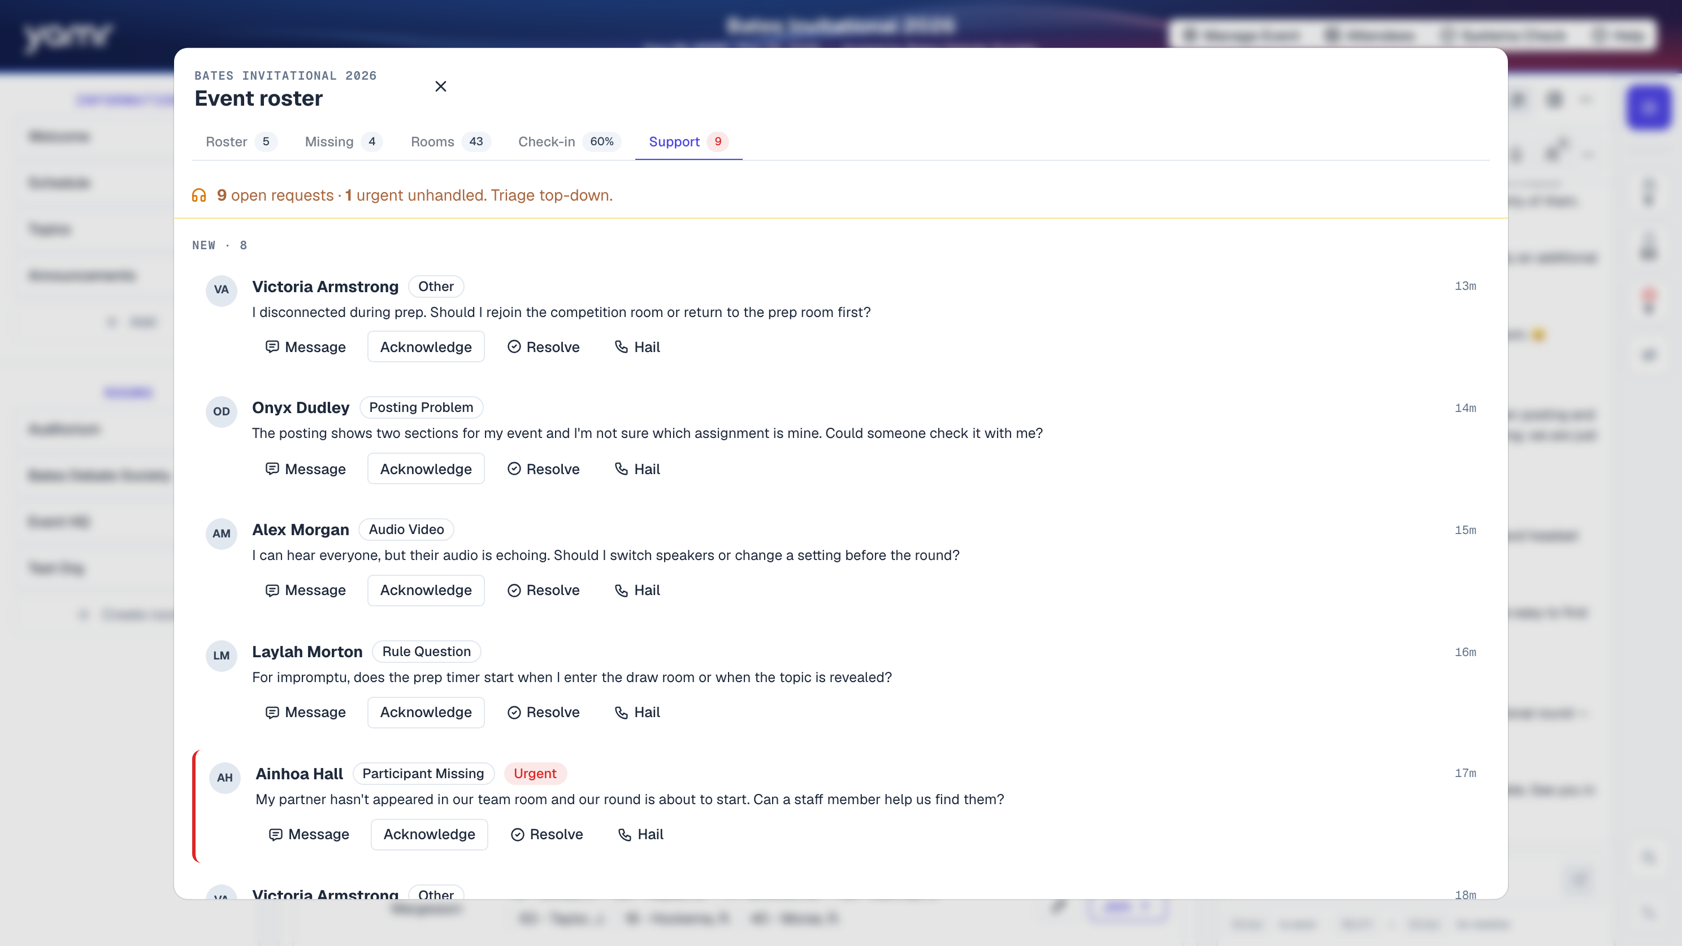This screenshot has width=1682, height=946.
Task: Click the Participant Missing tag
Action: (x=423, y=774)
